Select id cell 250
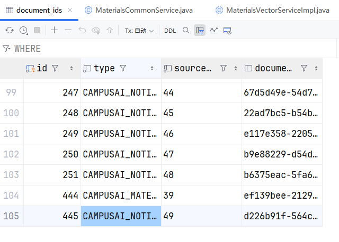The image size is (339, 242). (52, 154)
